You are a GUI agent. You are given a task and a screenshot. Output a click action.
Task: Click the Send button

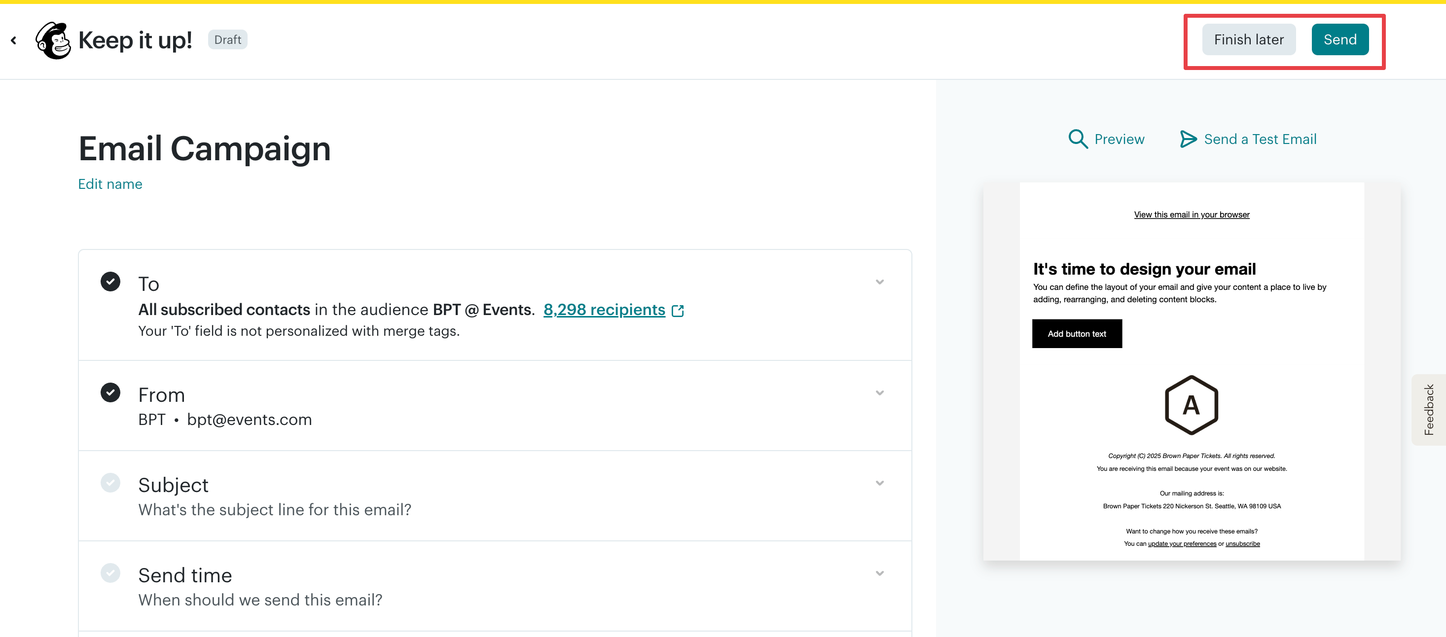click(x=1340, y=39)
